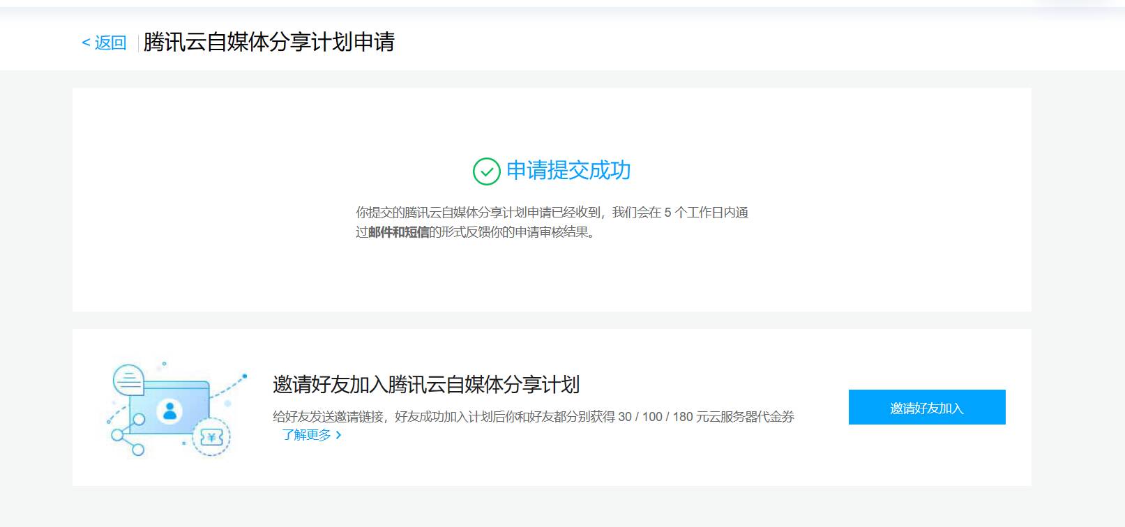The width and height of the screenshot is (1125, 527).
Task: Go back via the 返回 link
Action: [104, 43]
